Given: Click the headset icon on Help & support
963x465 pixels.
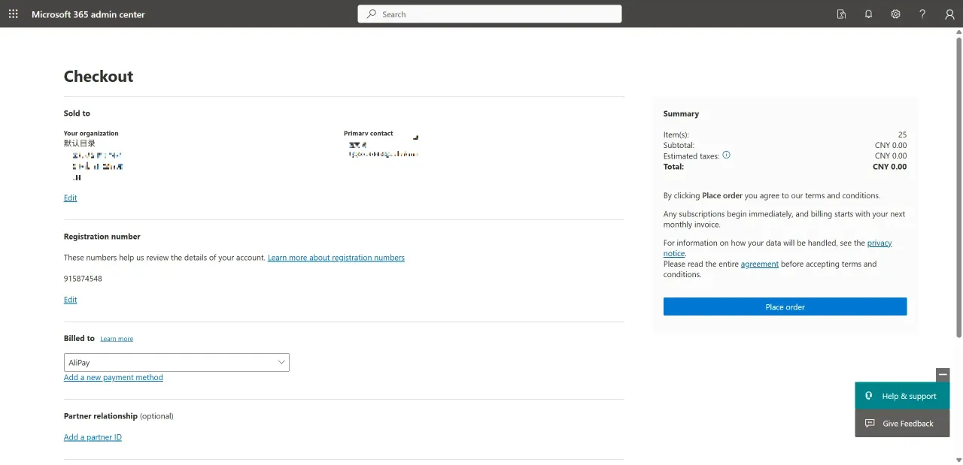Looking at the screenshot, I should pos(869,396).
